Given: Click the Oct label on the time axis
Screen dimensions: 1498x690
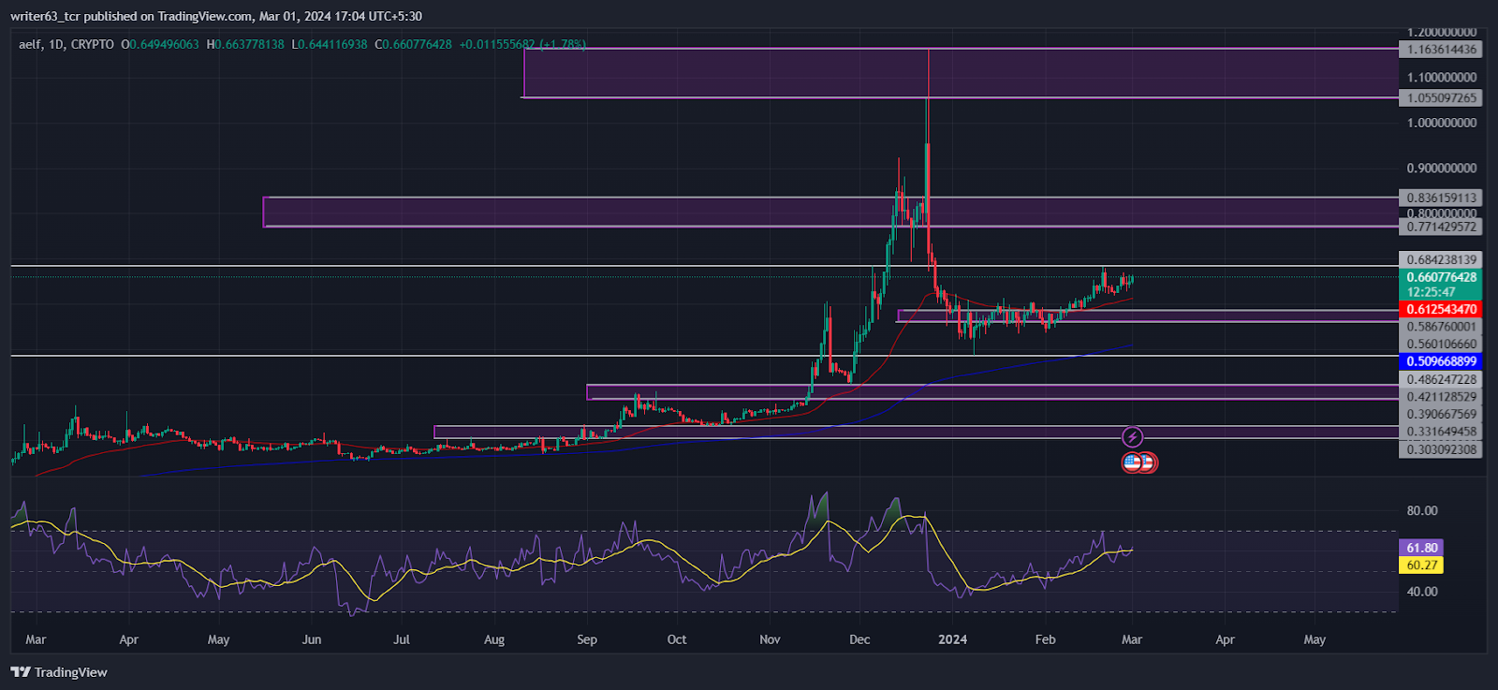Looking at the screenshot, I should [677, 639].
